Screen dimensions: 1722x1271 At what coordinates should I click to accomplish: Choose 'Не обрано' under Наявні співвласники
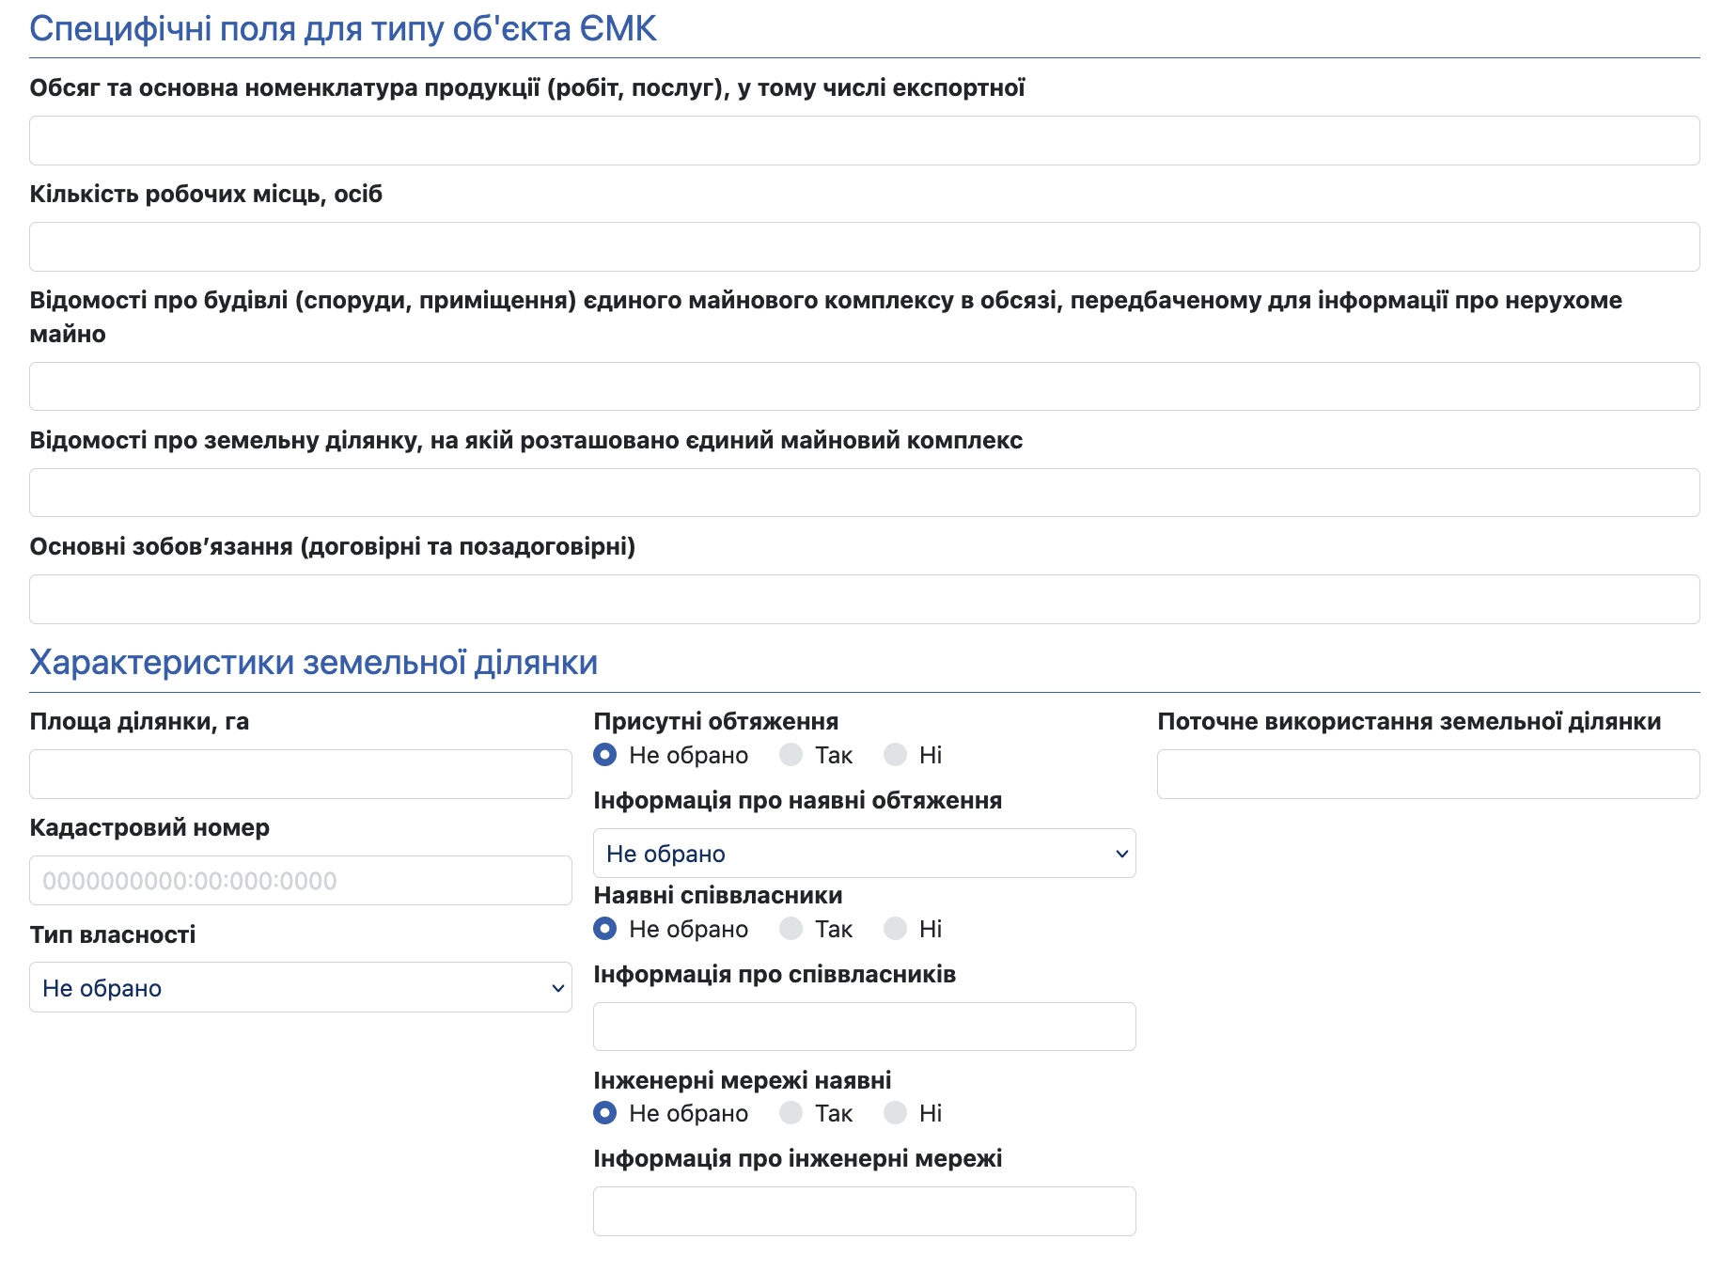(605, 929)
